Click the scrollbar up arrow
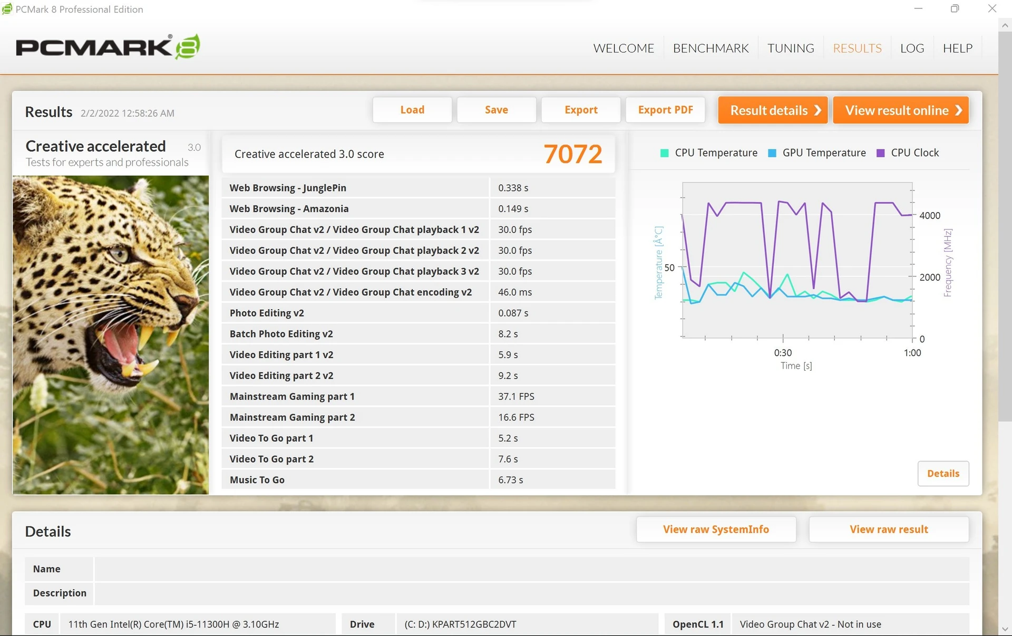 point(1005,25)
